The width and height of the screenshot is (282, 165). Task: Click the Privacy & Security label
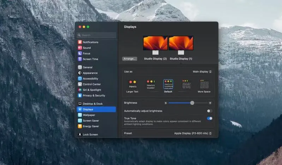(x=94, y=95)
